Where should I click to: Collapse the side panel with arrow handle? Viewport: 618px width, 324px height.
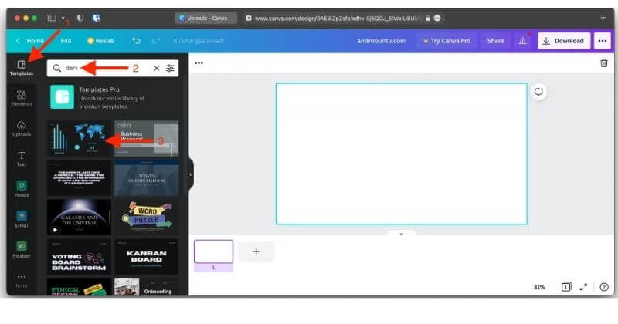(191, 174)
